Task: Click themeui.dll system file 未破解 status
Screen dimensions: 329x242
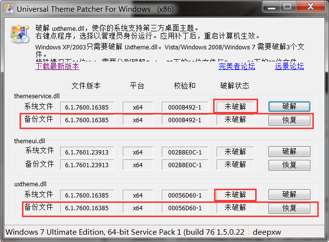Action: [x=235, y=152]
